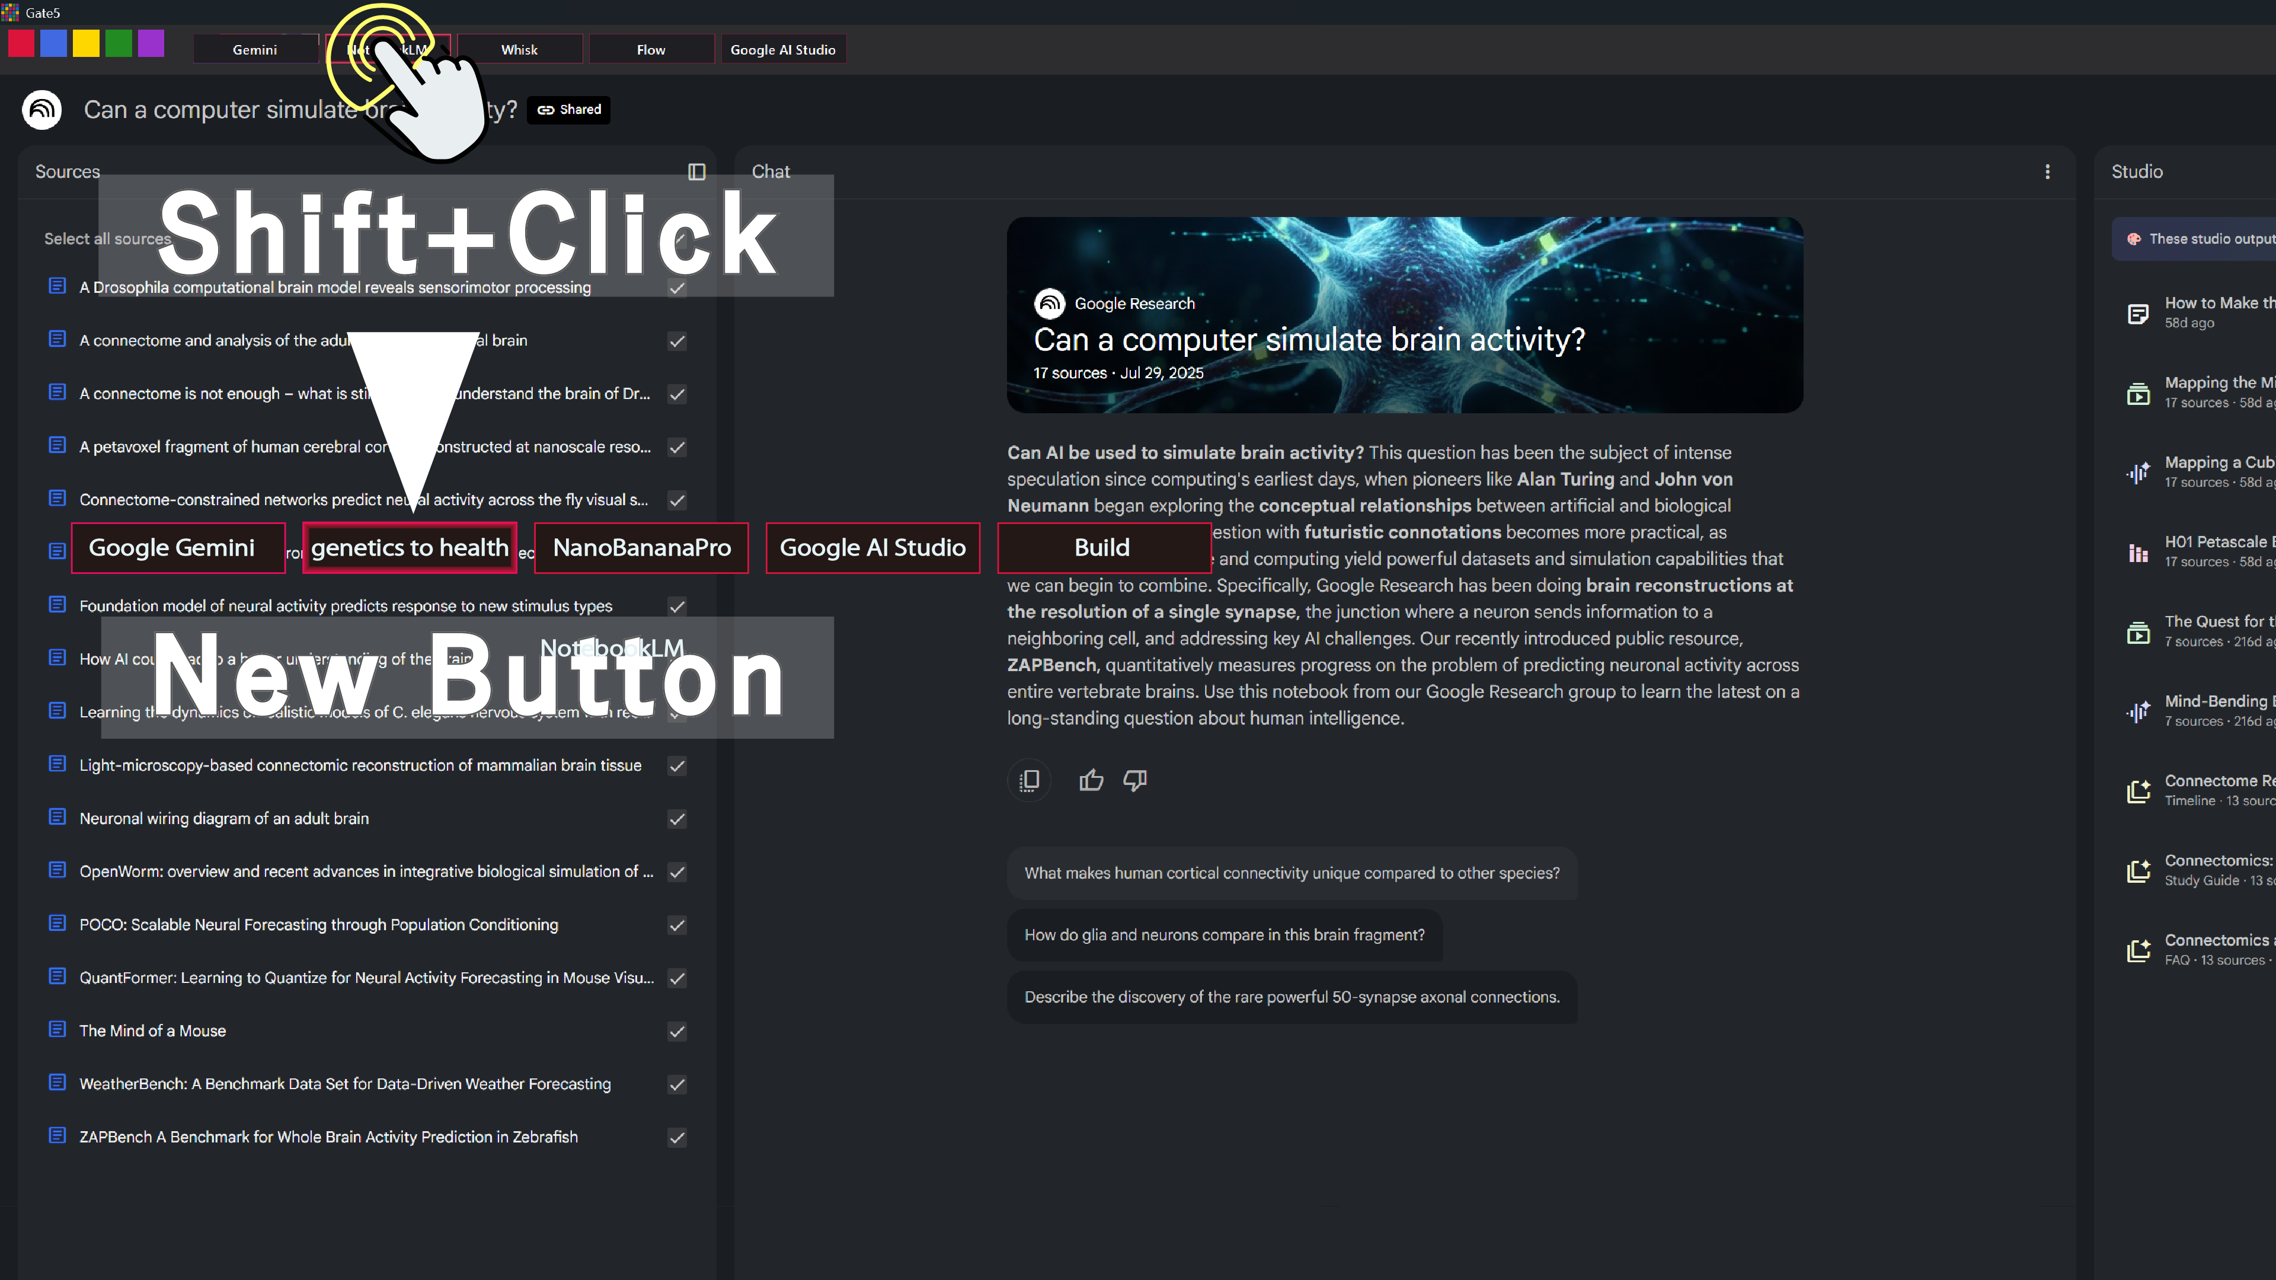Give the summary a thumbs up

tap(1091, 781)
